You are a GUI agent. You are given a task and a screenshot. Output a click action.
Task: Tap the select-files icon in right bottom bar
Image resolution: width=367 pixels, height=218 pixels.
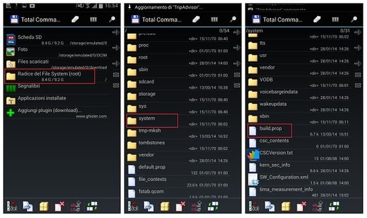(254, 206)
